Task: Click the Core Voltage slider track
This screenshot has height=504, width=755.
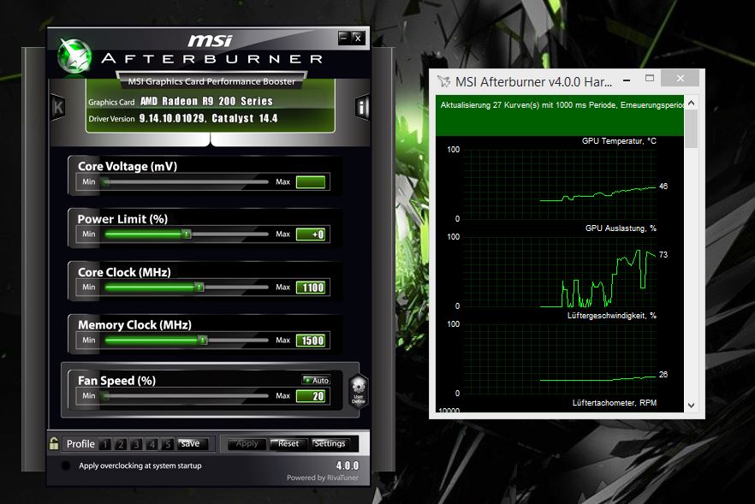Action: [186, 182]
